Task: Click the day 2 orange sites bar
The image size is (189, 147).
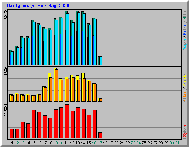Action: (18, 98)
